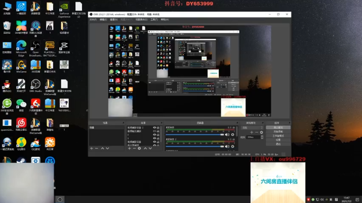Select the 鲁大师 desktop icon
Viewport: 362px width, 203px height.
[x=7, y=67]
